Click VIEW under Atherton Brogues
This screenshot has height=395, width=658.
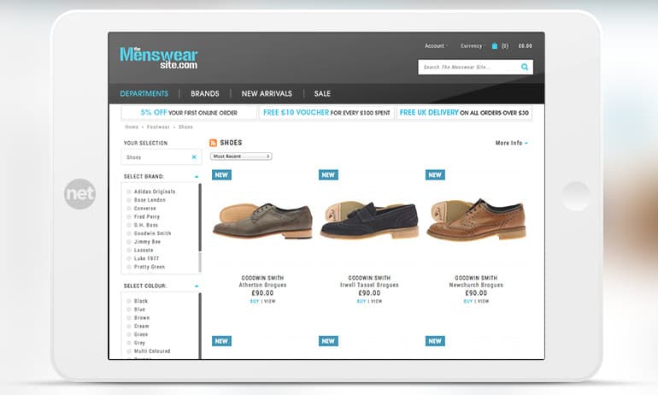point(270,302)
